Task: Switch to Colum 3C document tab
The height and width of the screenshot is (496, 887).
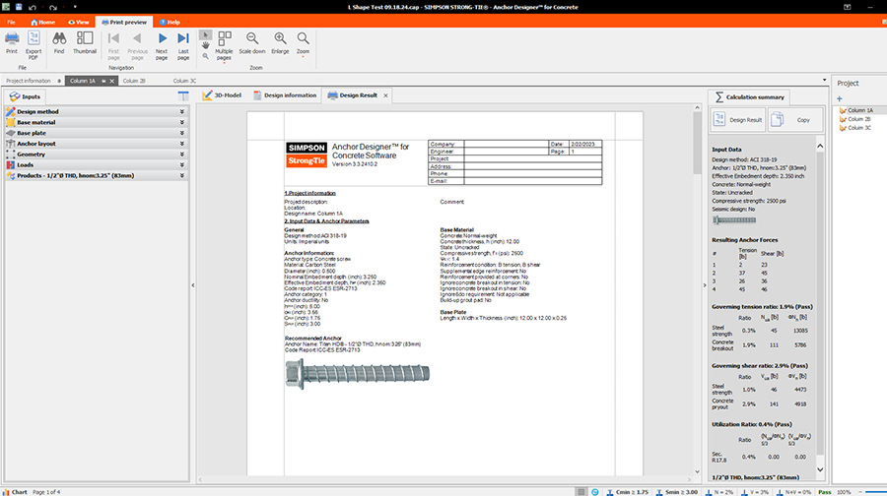Action: [x=184, y=81]
